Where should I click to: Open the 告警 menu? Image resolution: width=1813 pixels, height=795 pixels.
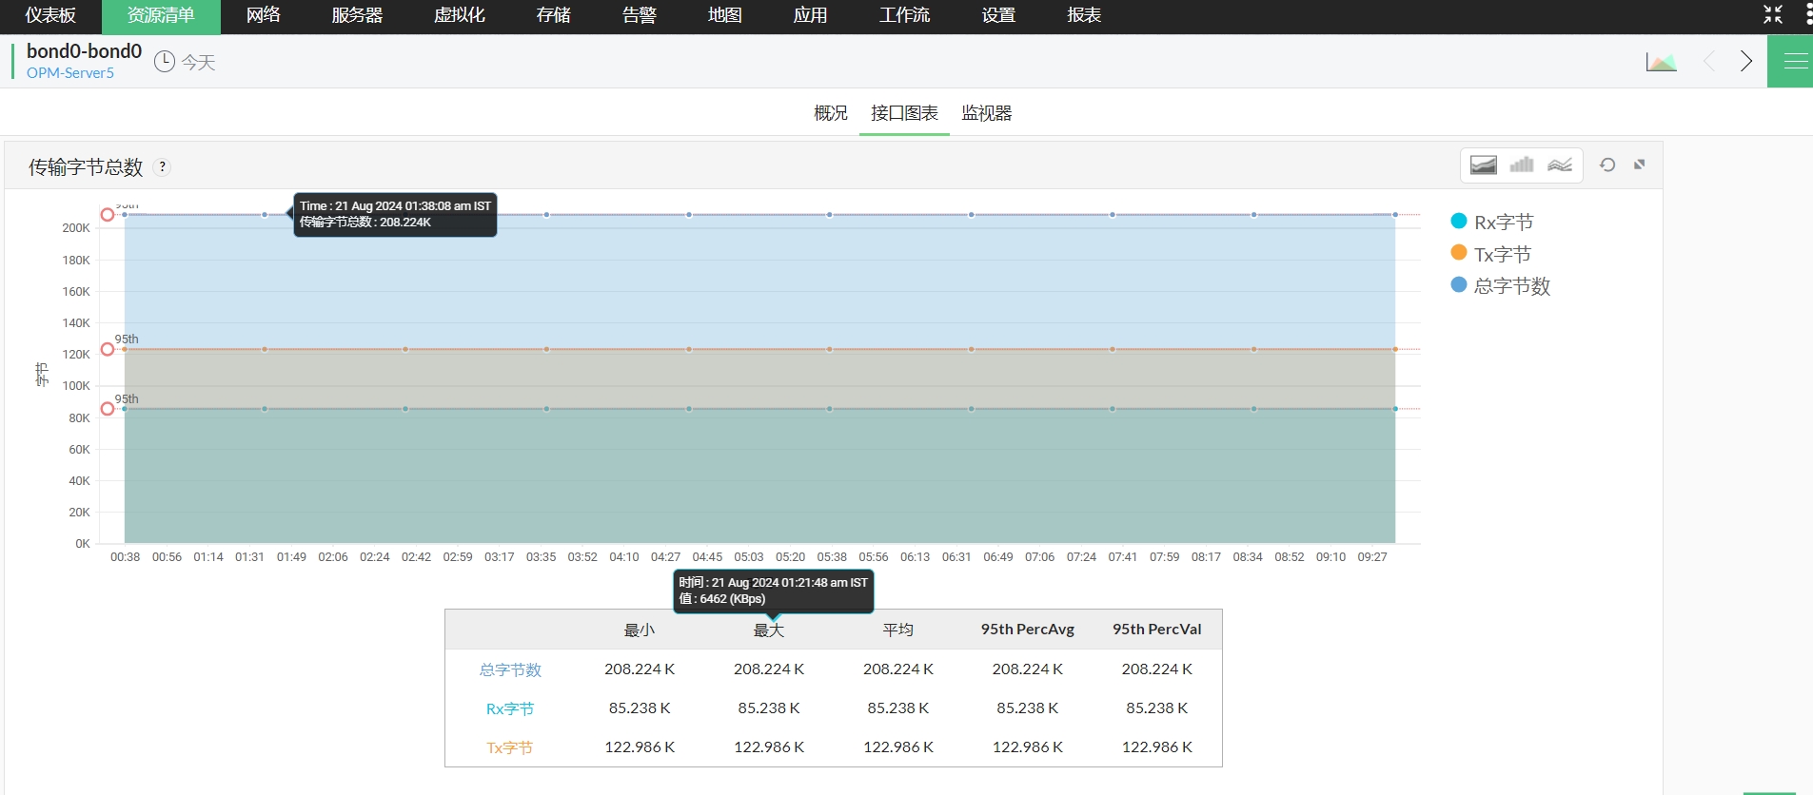tap(640, 15)
